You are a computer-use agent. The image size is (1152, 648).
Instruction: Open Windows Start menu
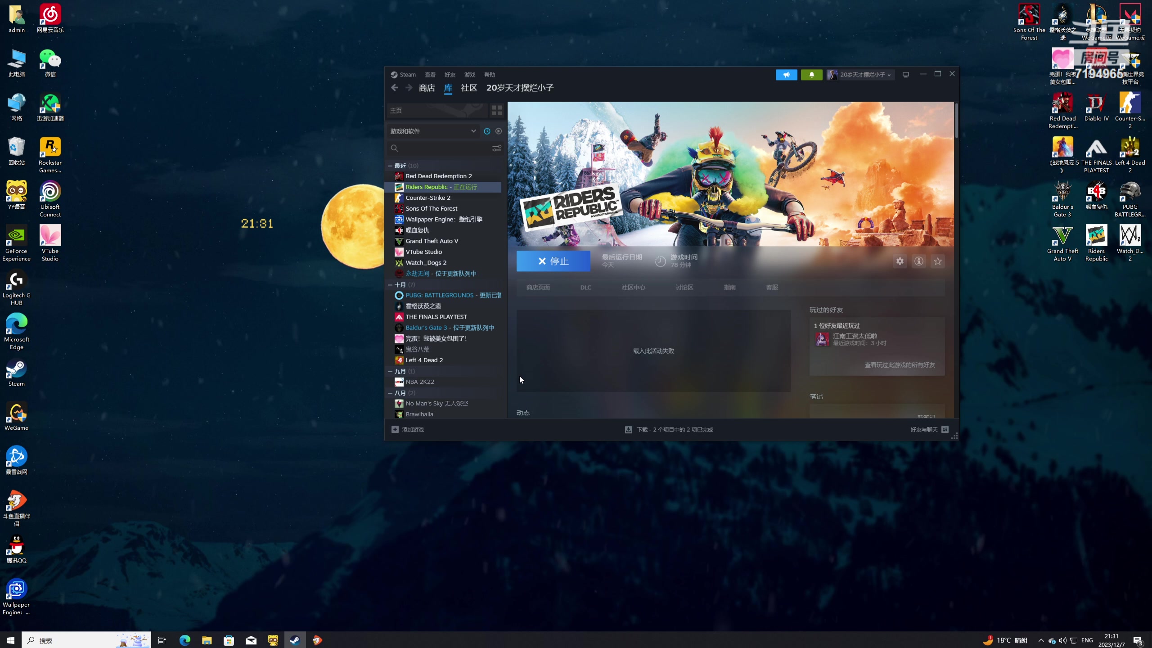click(x=11, y=640)
